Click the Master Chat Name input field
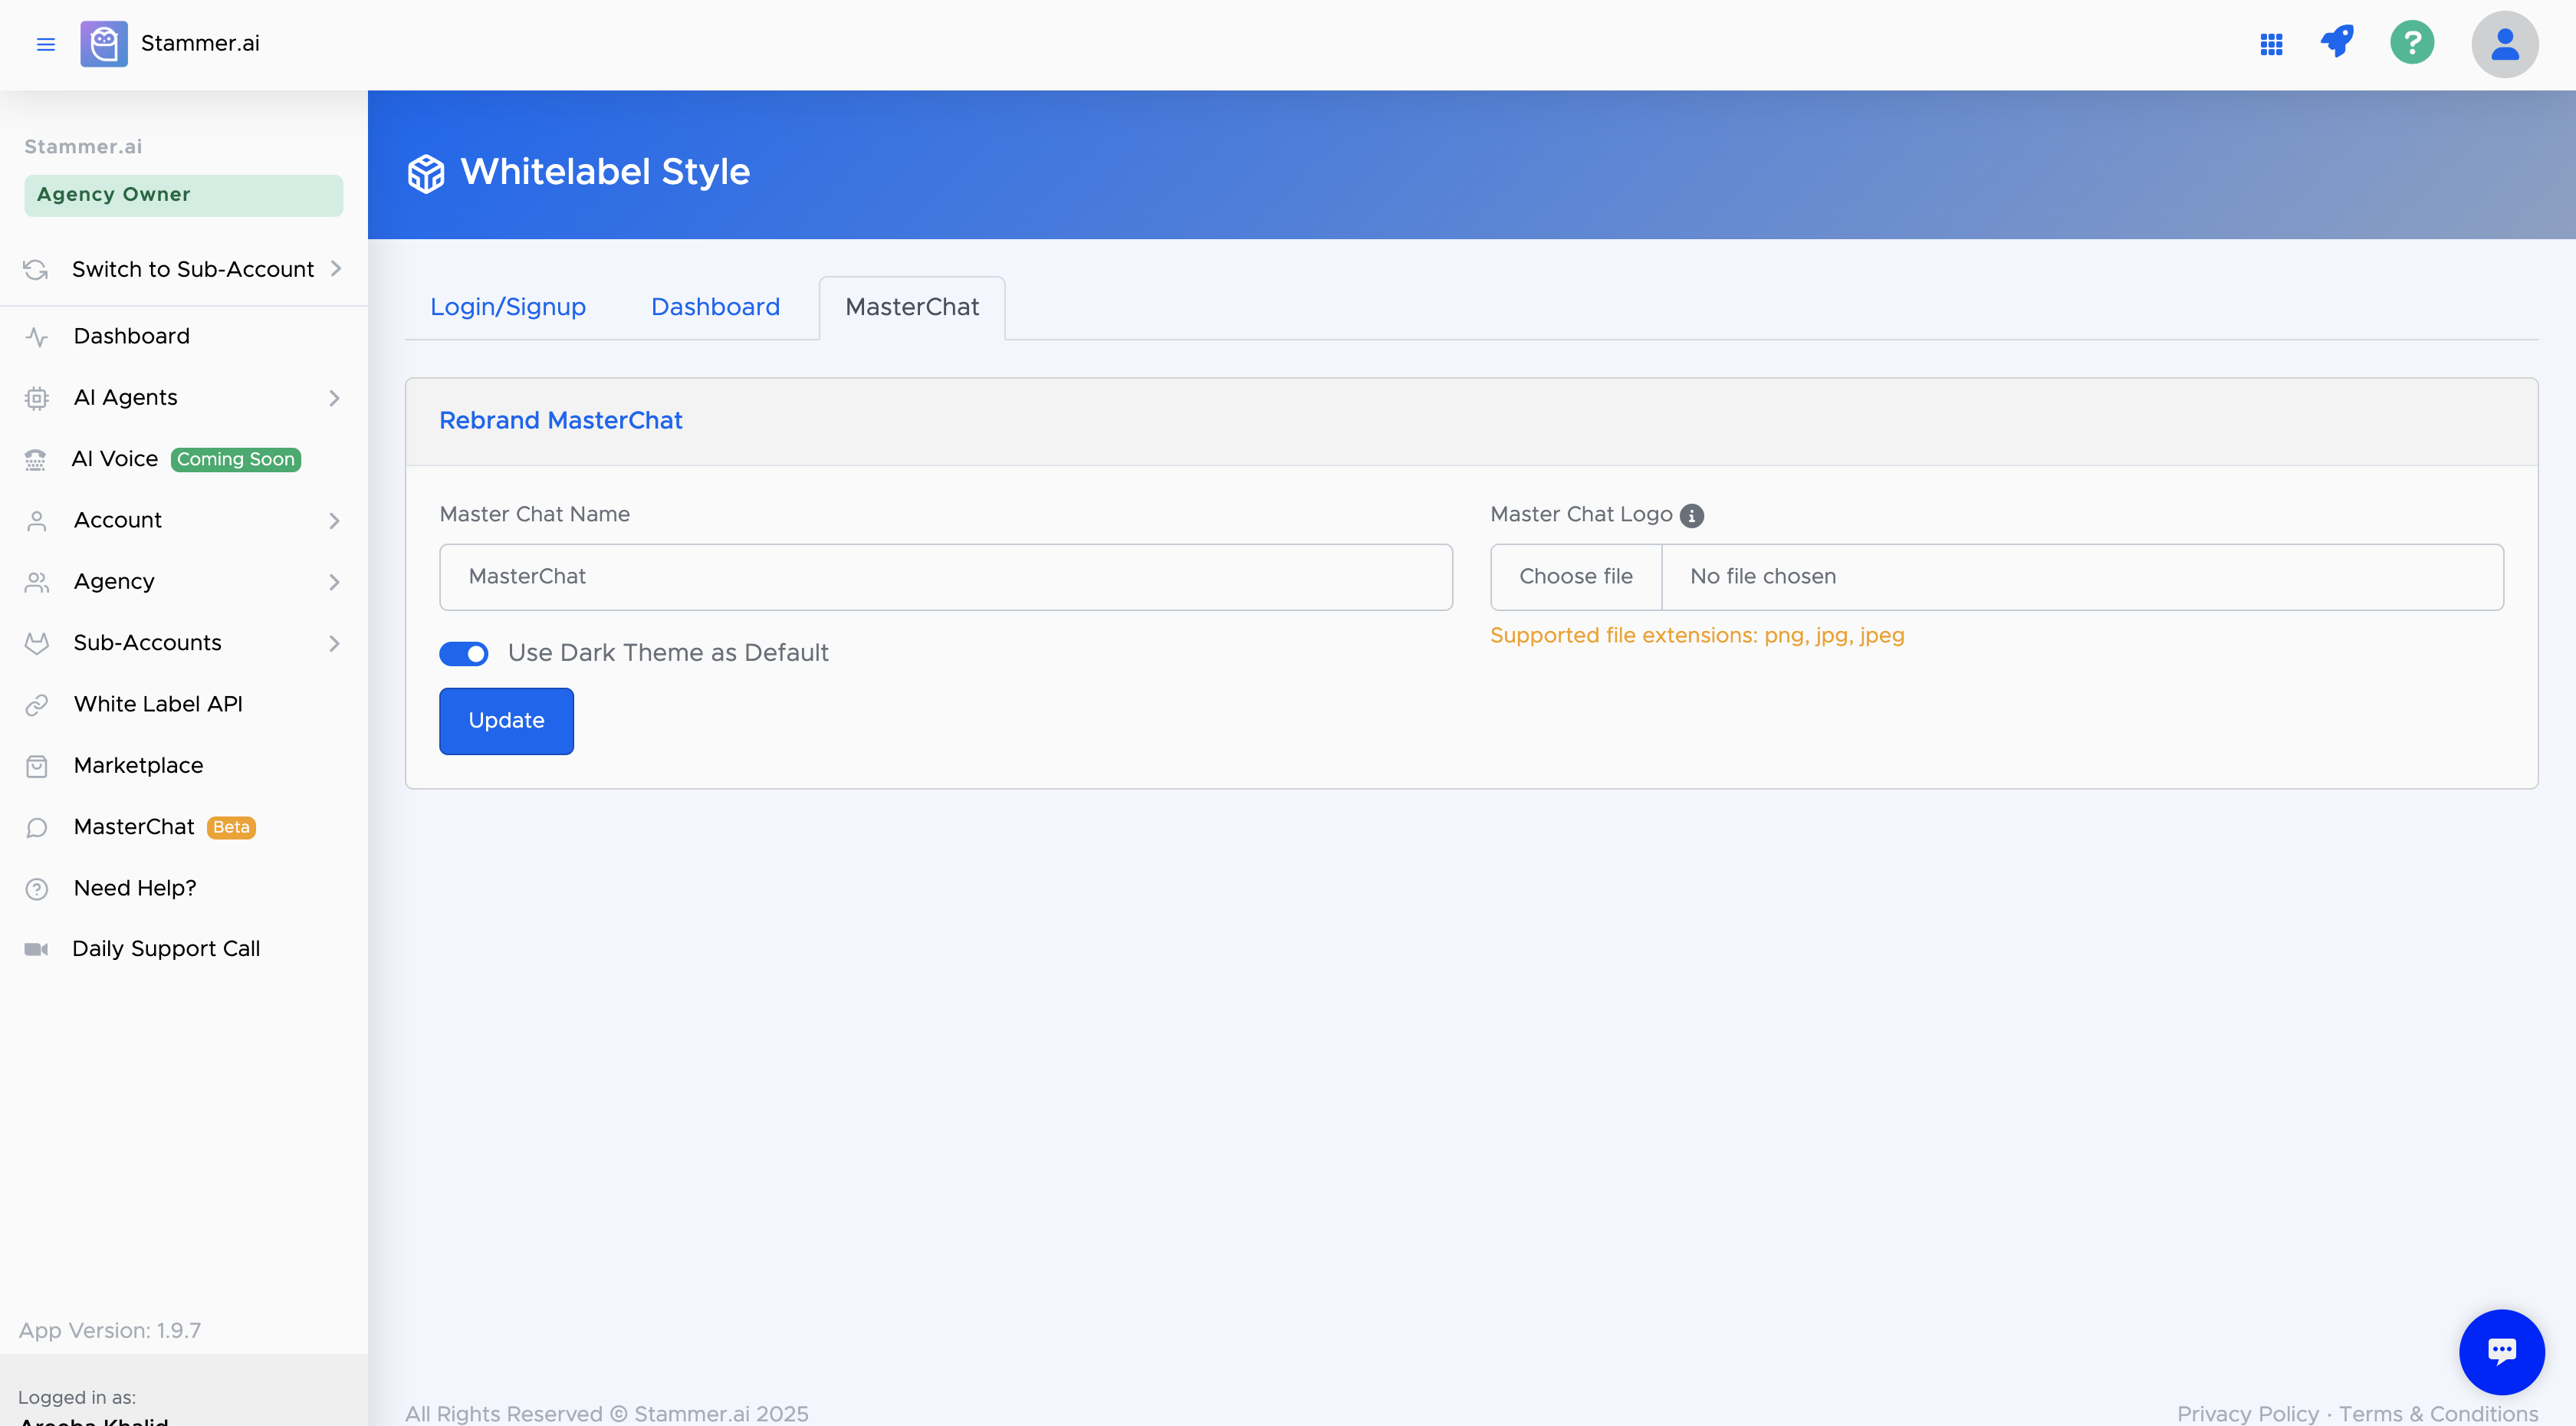The image size is (2576, 1426). click(945, 576)
